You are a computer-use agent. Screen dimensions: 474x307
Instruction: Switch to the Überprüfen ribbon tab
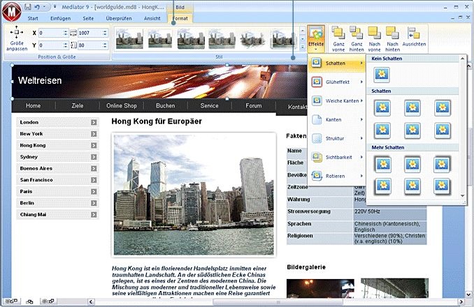click(x=119, y=18)
